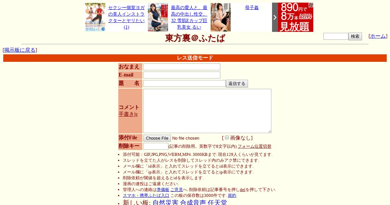Submit reply with 返信する button
The width and height of the screenshot is (390, 205).
[x=237, y=84]
